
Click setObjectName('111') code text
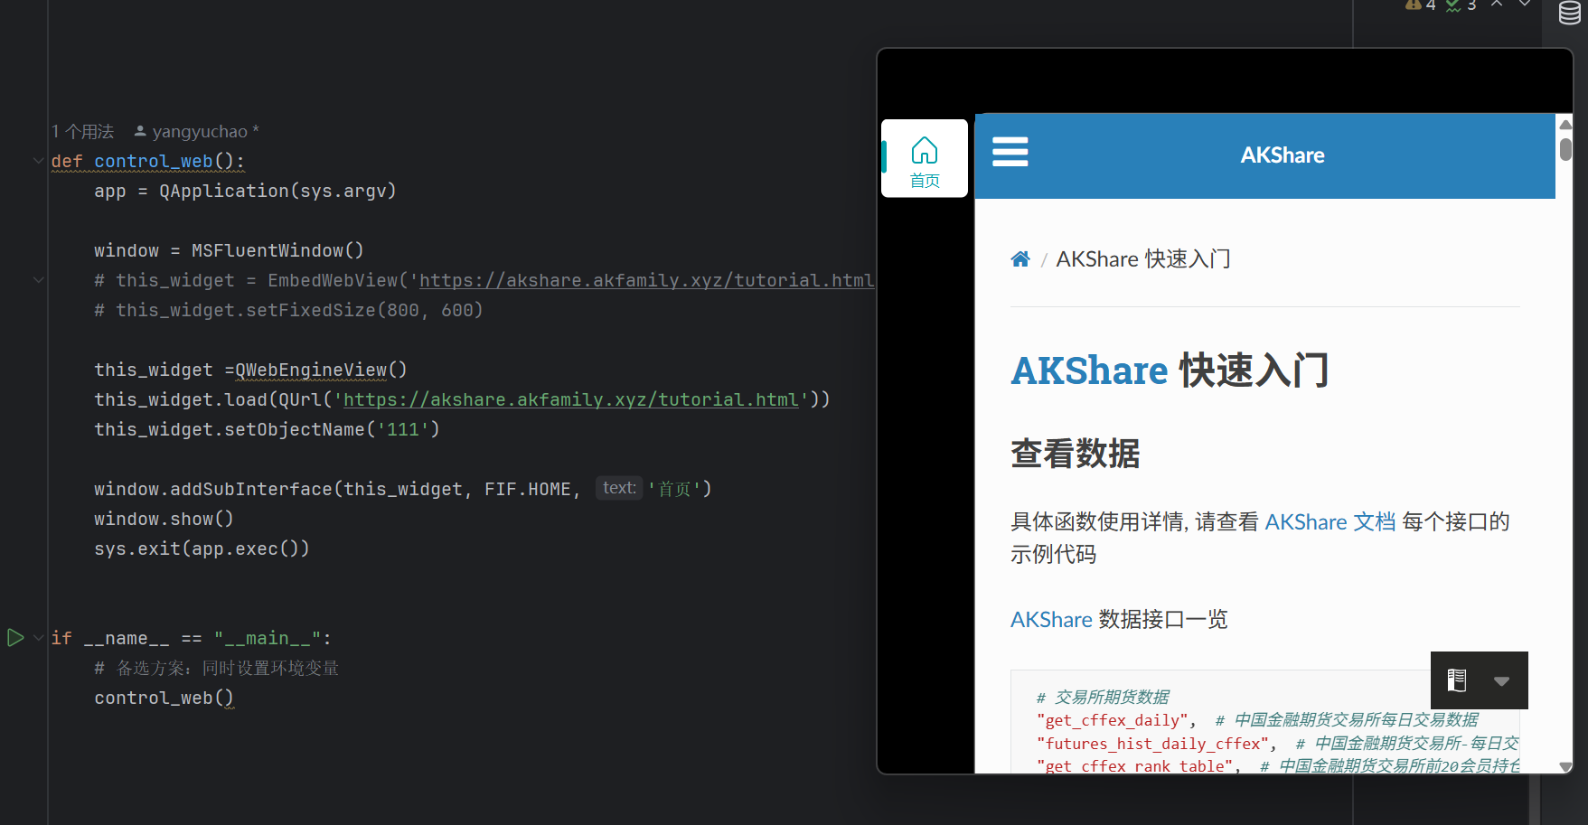[332, 429]
